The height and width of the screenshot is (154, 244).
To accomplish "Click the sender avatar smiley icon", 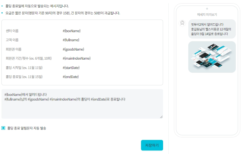I will (182, 23).
